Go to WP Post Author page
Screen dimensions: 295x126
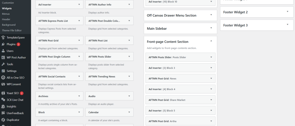tap(16, 58)
